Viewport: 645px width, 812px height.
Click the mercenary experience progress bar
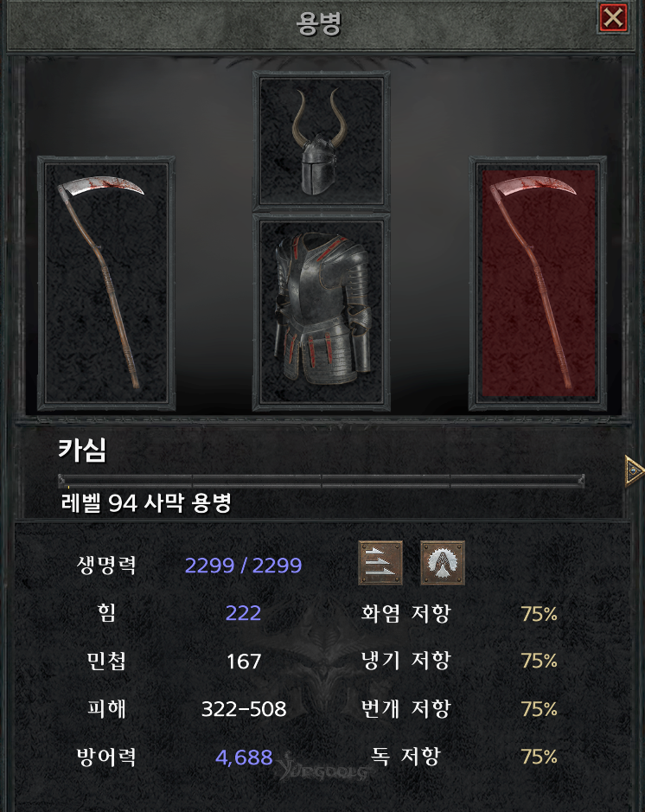tap(321, 481)
